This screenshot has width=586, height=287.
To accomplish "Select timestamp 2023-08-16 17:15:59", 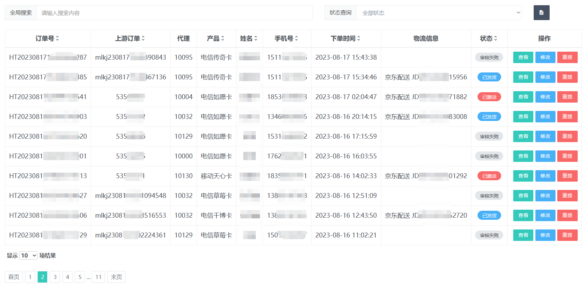I will coord(346,137).
